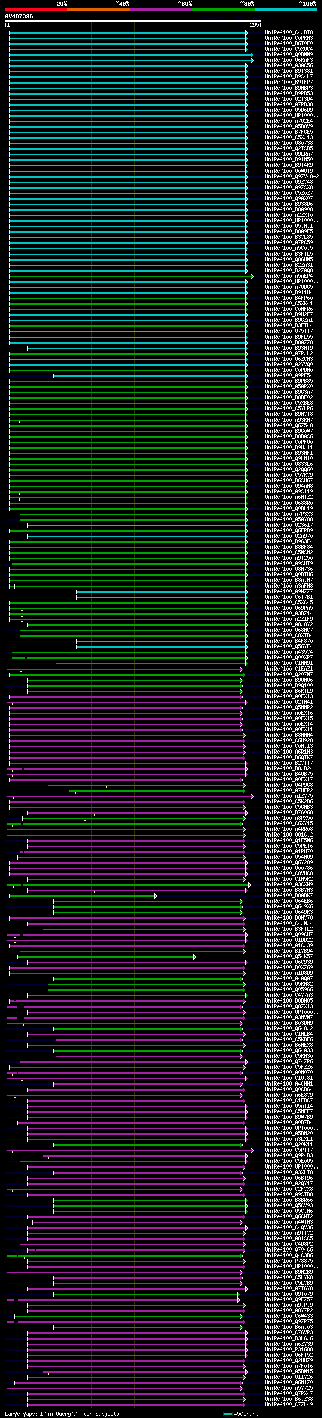Image resolution: width=322 pixels, height=1418 pixels.
Task: Open hit UniRef100_C6T7B1
Action: pos(289,597)
